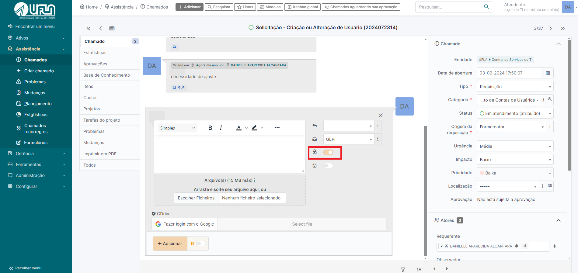Open Urgência Média dropdown

[515, 146]
